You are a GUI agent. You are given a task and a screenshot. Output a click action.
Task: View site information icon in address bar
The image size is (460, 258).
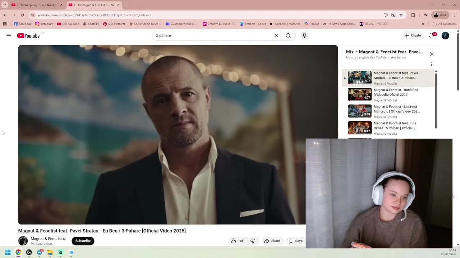33,15
